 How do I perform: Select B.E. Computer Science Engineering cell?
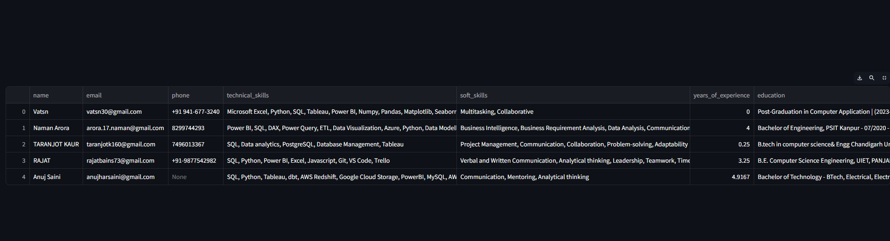click(822, 160)
